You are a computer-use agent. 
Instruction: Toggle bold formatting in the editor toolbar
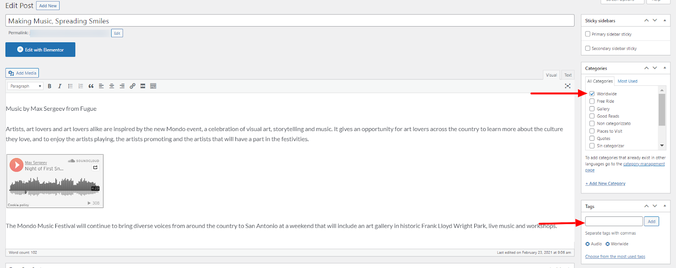click(x=49, y=86)
